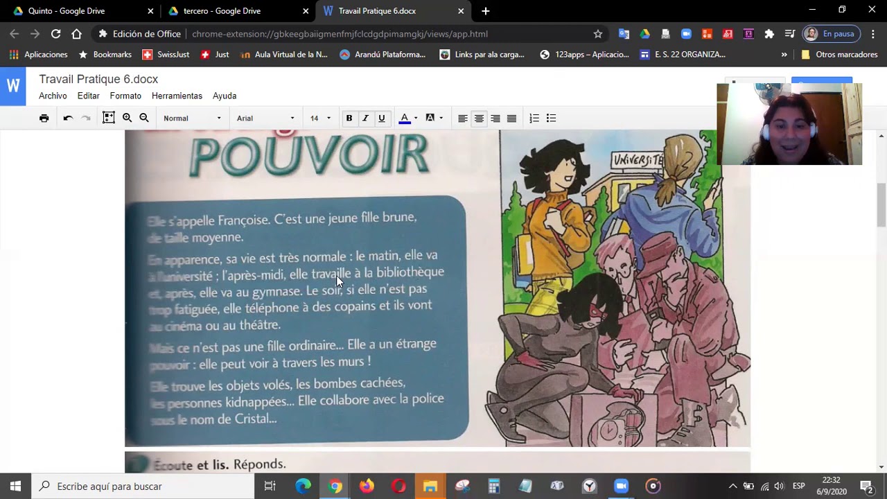Open a new browser tab

[x=485, y=11]
